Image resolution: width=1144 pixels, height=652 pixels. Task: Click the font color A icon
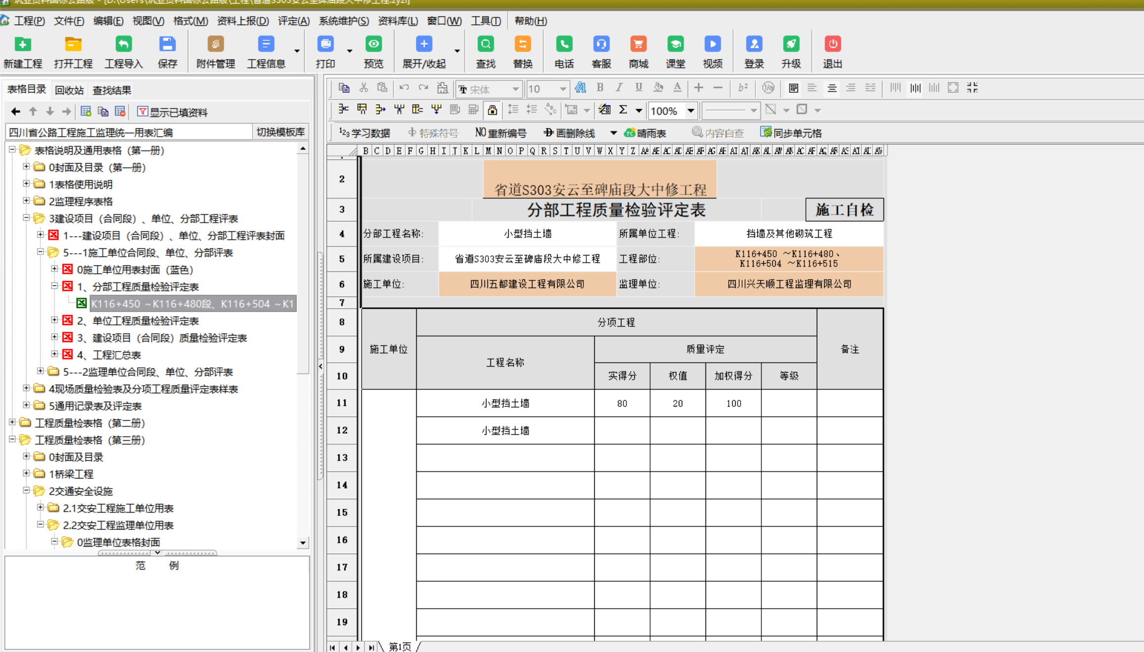(677, 88)
